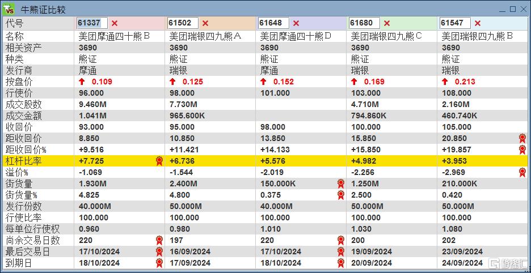Click the award ribbon beside leverage +7.725
This screenshot has height=273, width=531.
click(159, 161)
